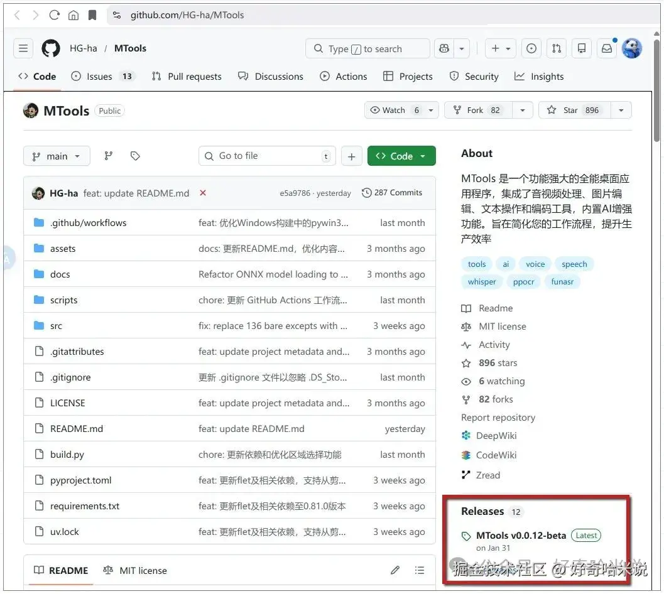The width and height of the screenshot is (664, 594).
Task: Open the Fork options arrow
Action: tap(522, 110)
